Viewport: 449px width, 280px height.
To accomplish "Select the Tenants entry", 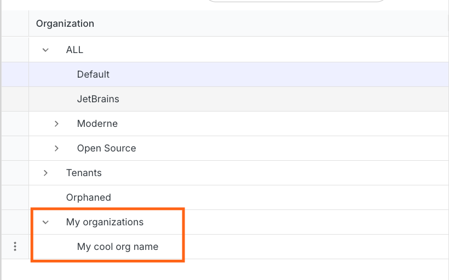I will click(x=84, y=173).
